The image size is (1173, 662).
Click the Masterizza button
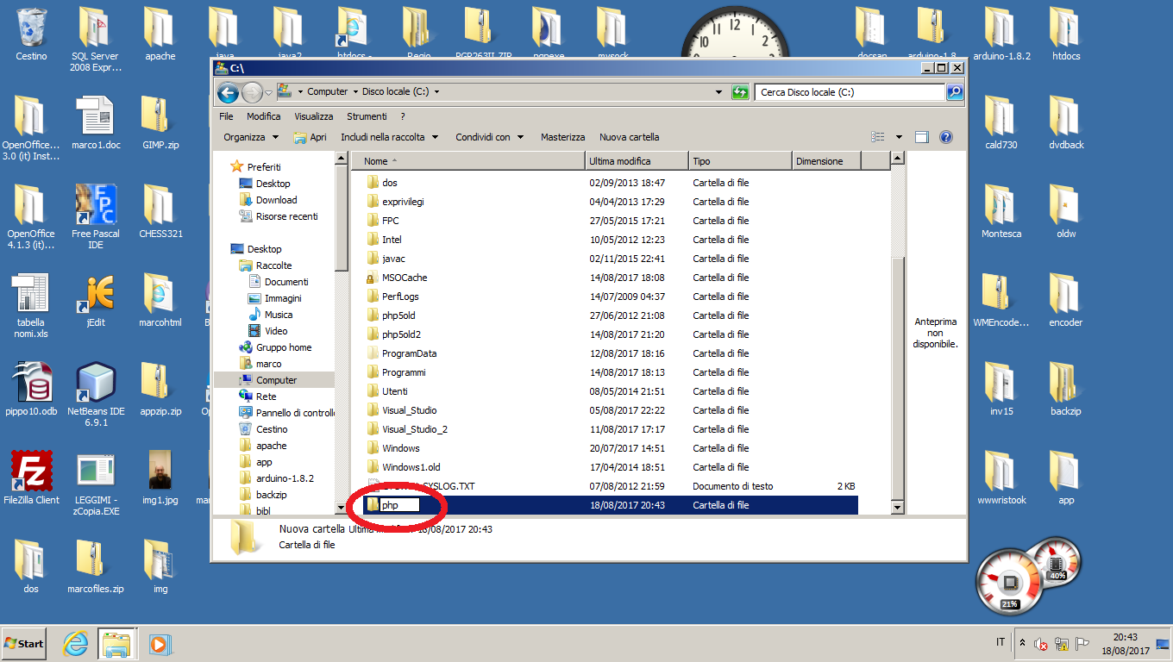tap(562, 137)
